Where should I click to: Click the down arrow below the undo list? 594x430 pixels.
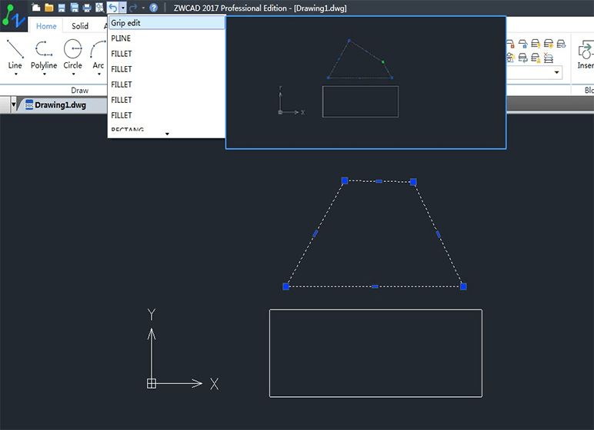[167, 134]
